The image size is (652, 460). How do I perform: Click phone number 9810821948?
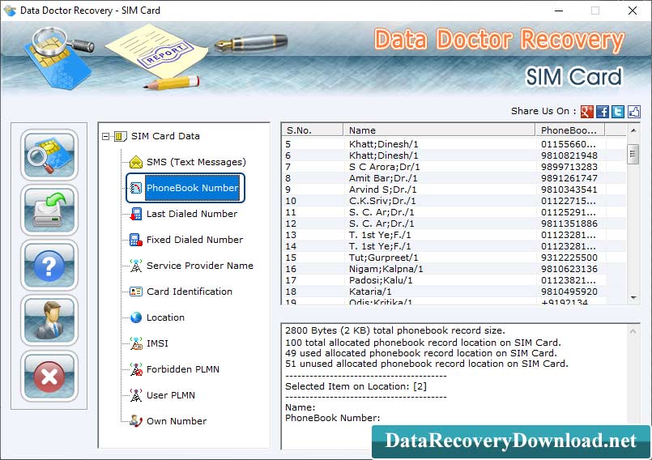click(x=569, y=155)
